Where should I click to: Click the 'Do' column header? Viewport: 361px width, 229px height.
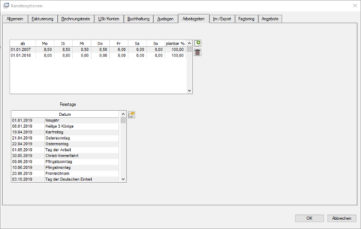pos(101,43)
